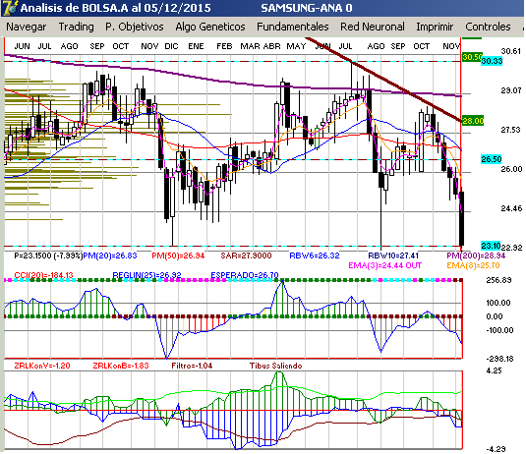This screenshot has height=454, width=526.
Task: Click the PM(50)=26.94 indicator label
Action: (178, 255)
